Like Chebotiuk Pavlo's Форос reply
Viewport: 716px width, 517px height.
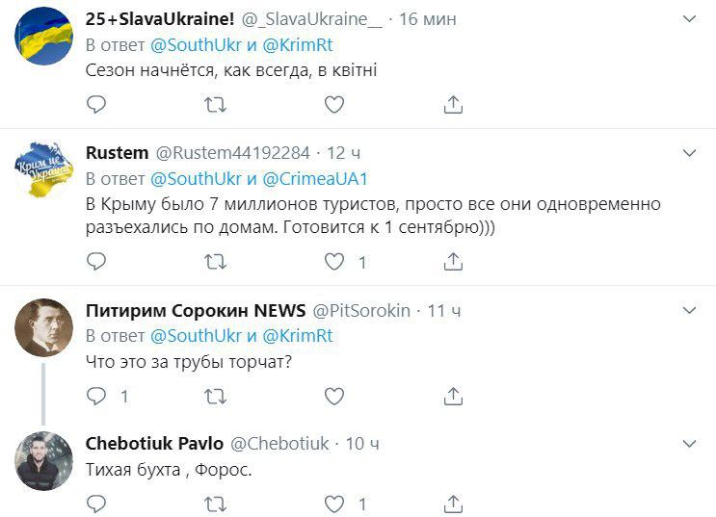click(x=333, y=503)
